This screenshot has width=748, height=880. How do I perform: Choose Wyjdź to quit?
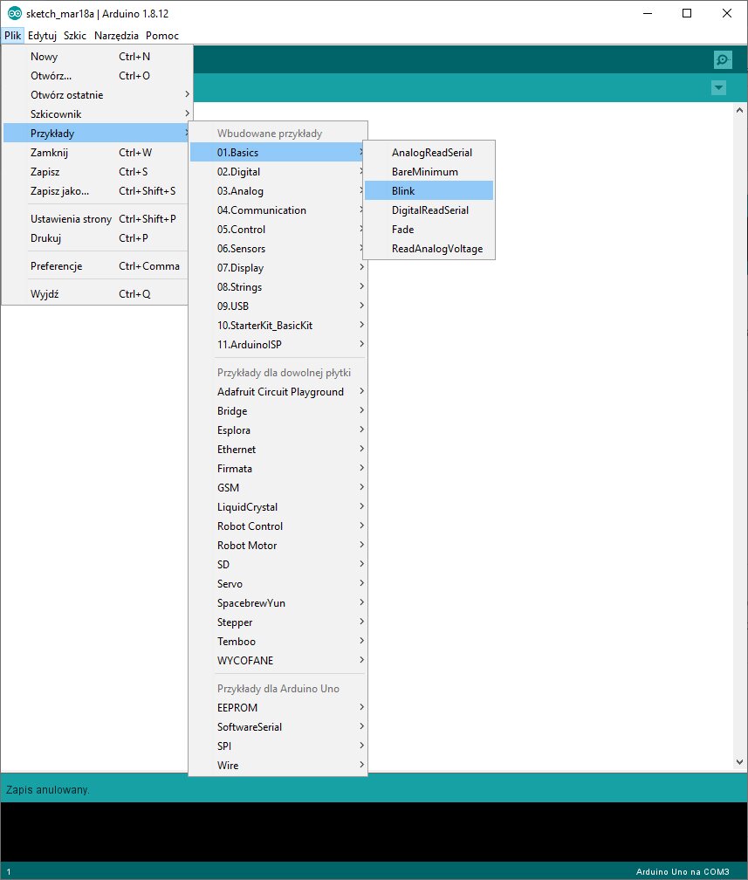tap(95, 294)
